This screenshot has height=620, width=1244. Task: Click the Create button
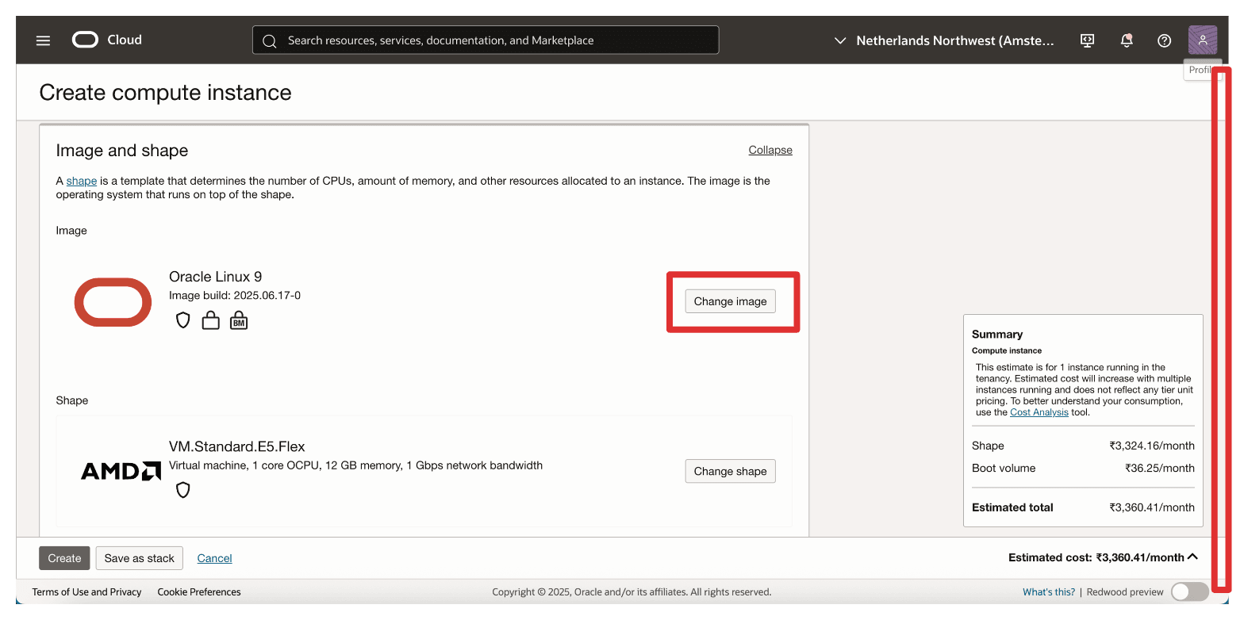tap(64, 558)
